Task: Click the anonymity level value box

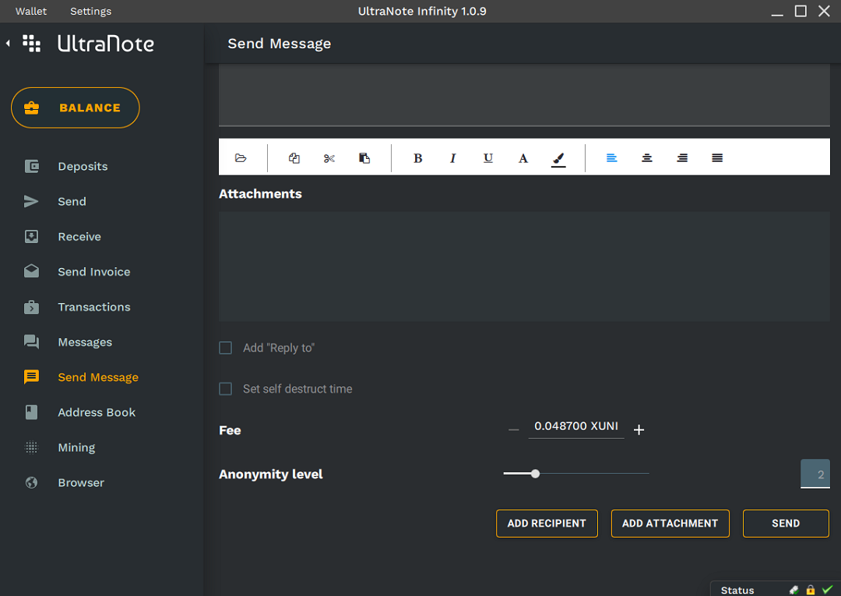Action: click(x=815, y=474)
